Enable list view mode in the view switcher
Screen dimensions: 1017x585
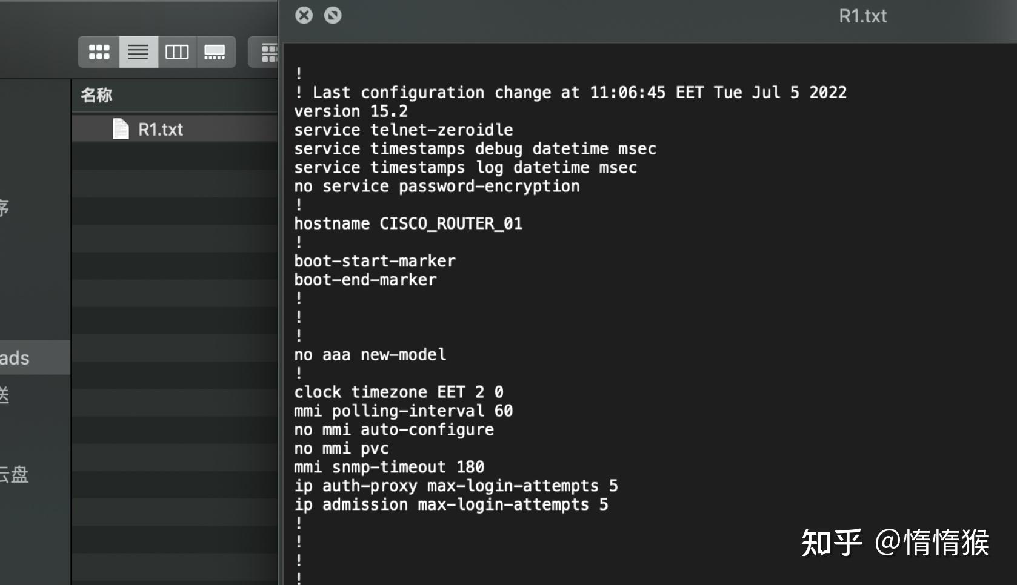[138, 51]
